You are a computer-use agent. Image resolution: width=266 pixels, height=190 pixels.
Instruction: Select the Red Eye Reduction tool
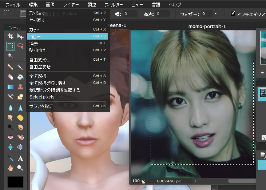tap(11, 137)
